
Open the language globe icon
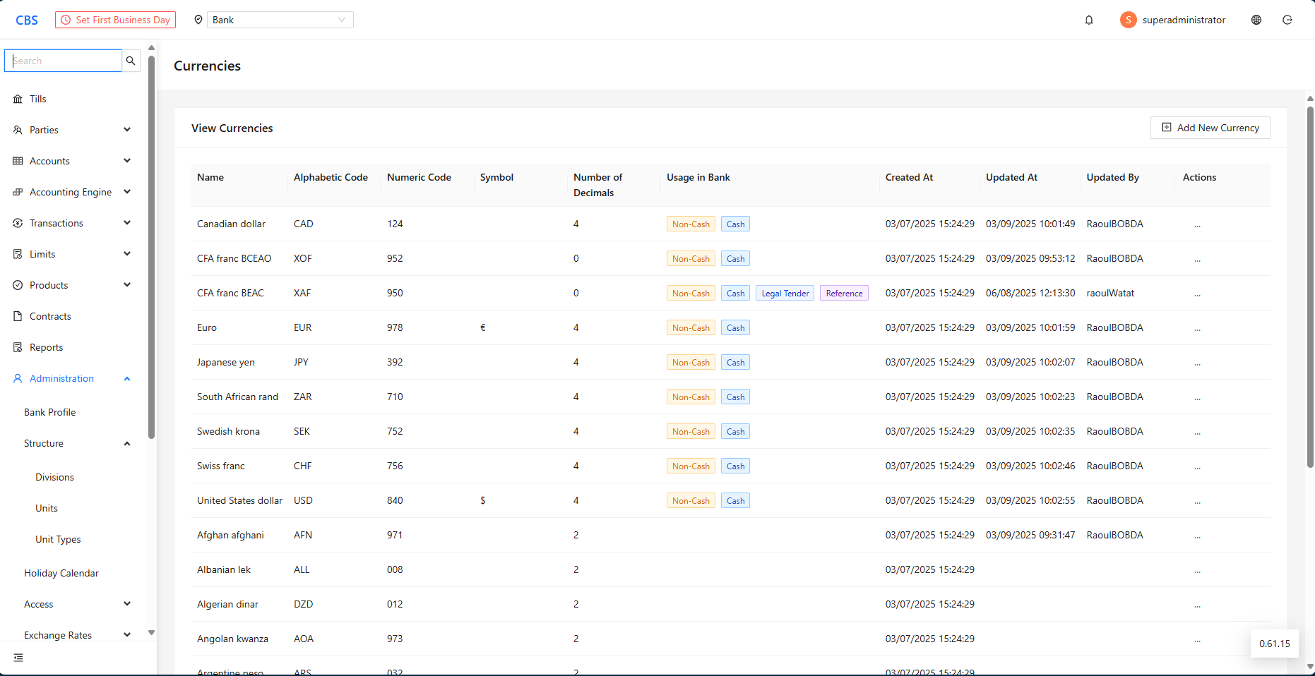tap(1256, 20)
